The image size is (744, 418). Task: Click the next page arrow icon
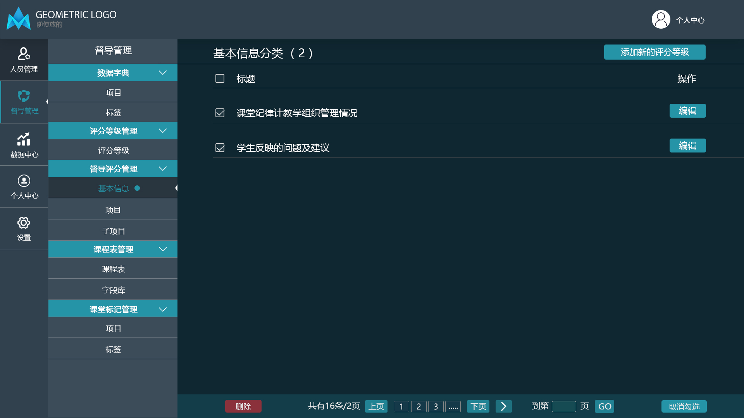tap(504, 406)
